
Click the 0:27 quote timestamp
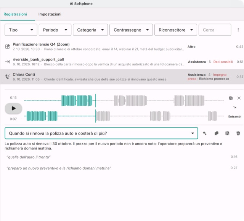point(234,168)
